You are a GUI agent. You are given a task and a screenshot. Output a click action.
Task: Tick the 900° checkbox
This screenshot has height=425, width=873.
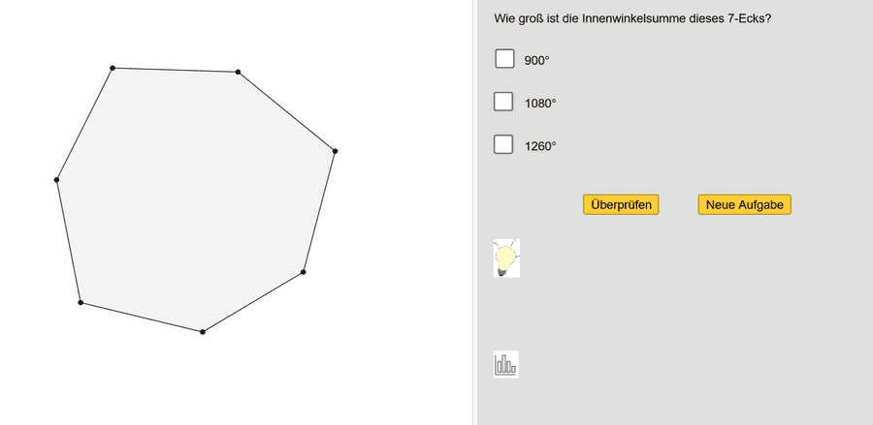(x=504, y=59)
